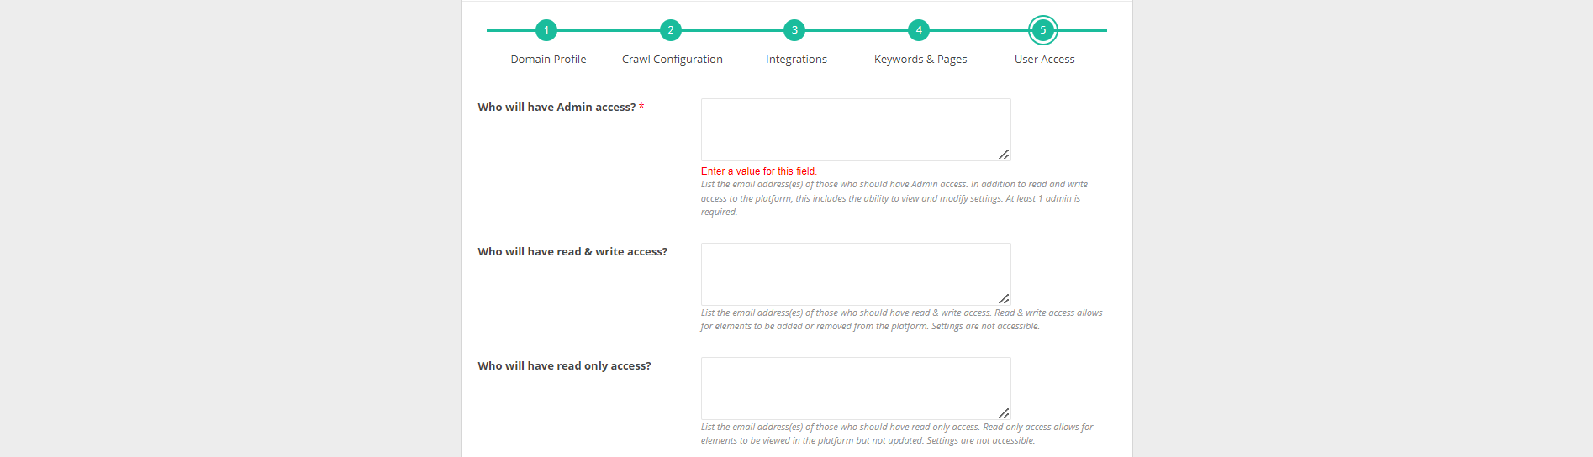The height and width of the screenshot is (457, 1593).
Task: Click the 'Who will have Admin access?' label
Action: [x=556, y=108]
